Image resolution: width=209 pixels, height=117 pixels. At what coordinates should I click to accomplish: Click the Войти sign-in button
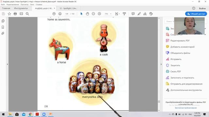pyautogui.click(x=202, y=8)
